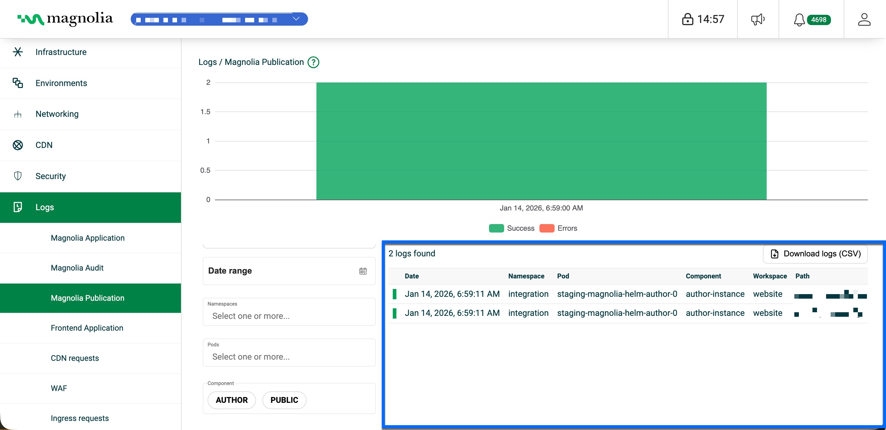Open the Pods selection dropdown
Screen dimensions: 886x430
pyautogui.click(x=289, y=357)
